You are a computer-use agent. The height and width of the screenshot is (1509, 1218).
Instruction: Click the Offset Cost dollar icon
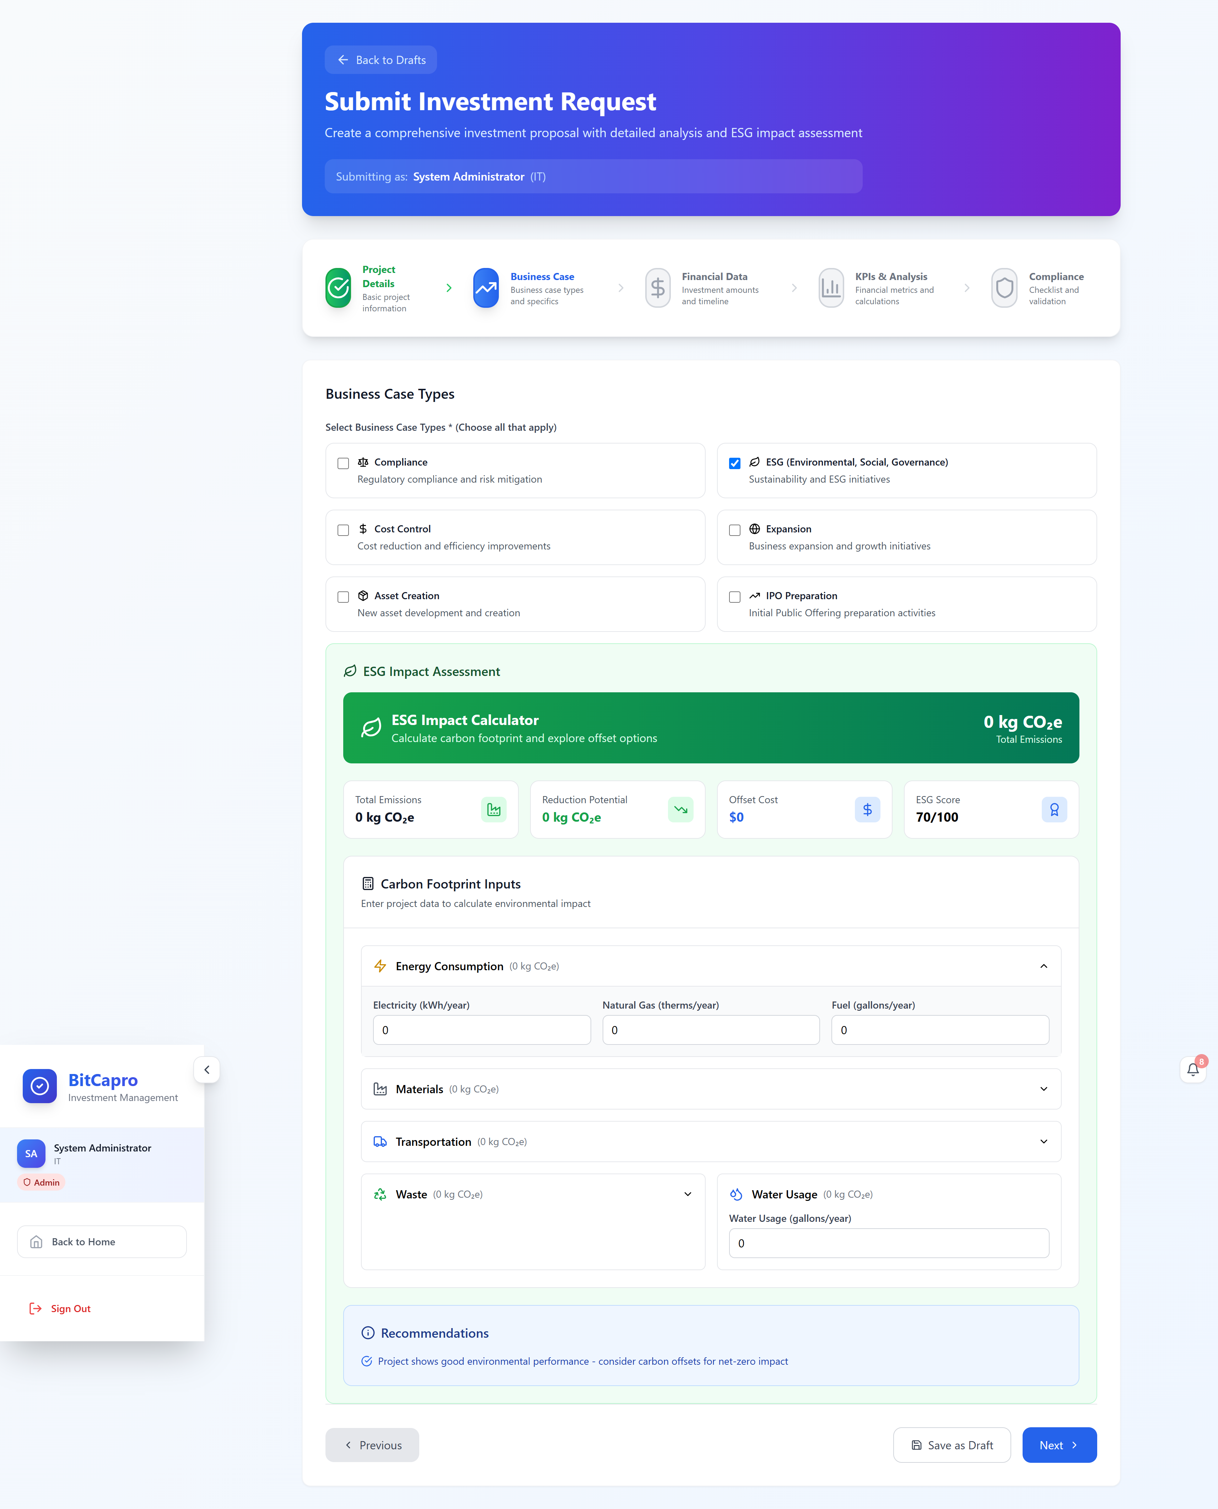click(x=867, y=809)
